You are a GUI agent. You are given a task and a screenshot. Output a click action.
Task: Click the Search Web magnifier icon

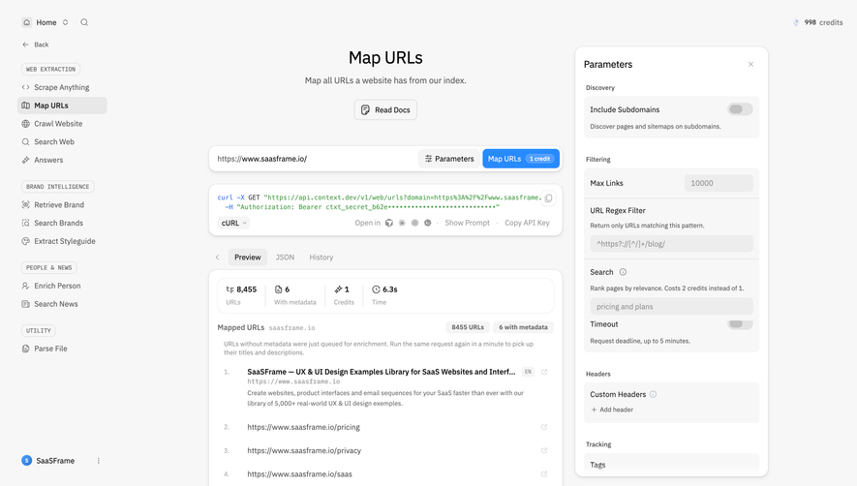(x=26, y=141)
